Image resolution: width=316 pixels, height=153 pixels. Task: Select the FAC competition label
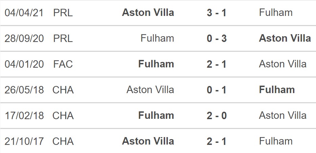click(63, 64)
